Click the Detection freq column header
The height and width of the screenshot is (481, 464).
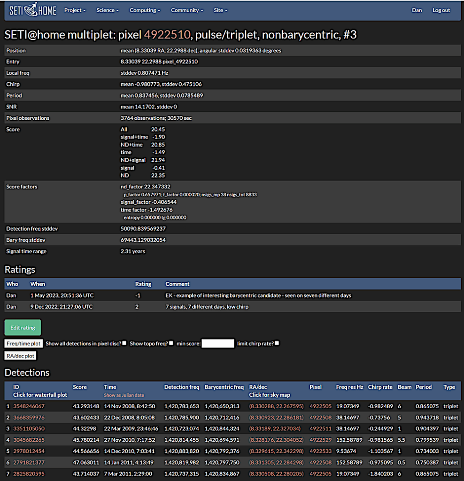(x=182, y=387)
